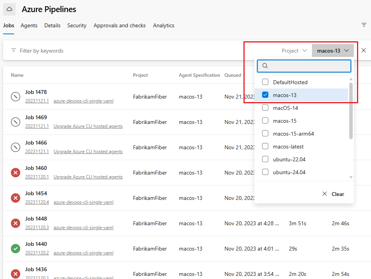Click the succeeded status icon on Job 1440
This screenshot has width=371, height=279.
point(15,248)
